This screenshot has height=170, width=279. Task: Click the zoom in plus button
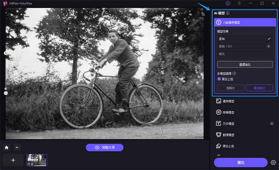coord(6,53)
